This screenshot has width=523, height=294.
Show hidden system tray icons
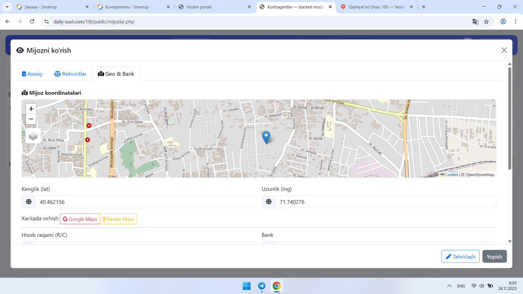pos(449,286)
